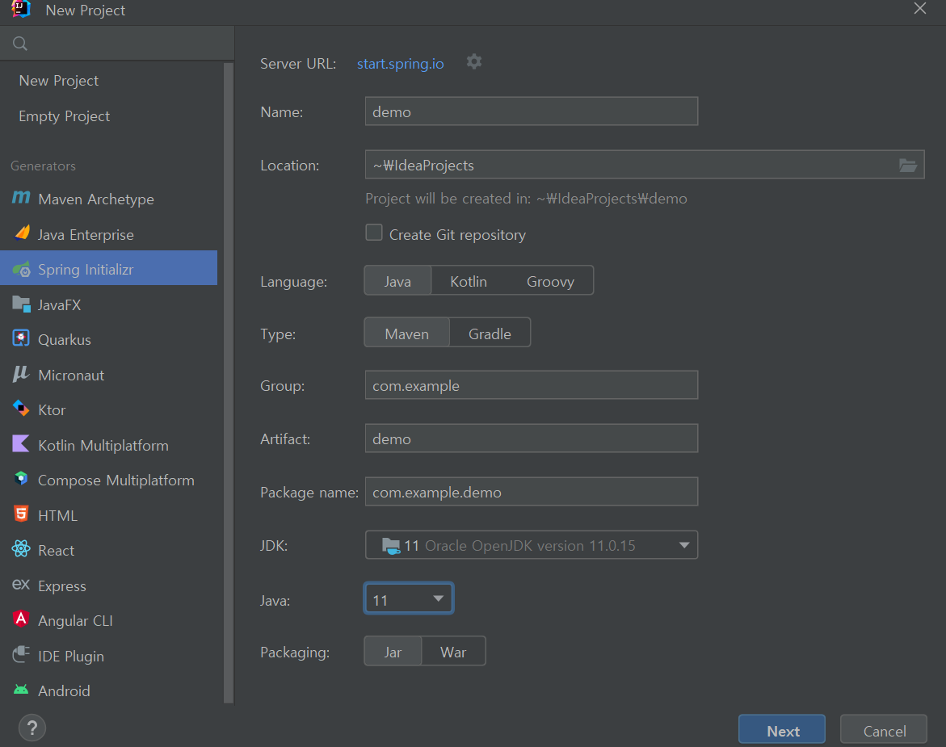Viewport: 946px width, 747px height.
Task: Click the IntelliJ IDEA logo in the title bar
Action: (21, 9)
